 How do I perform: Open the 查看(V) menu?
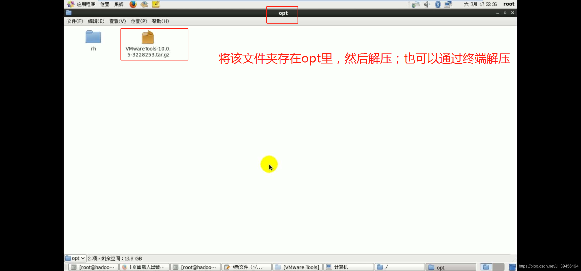pos(118,21)
